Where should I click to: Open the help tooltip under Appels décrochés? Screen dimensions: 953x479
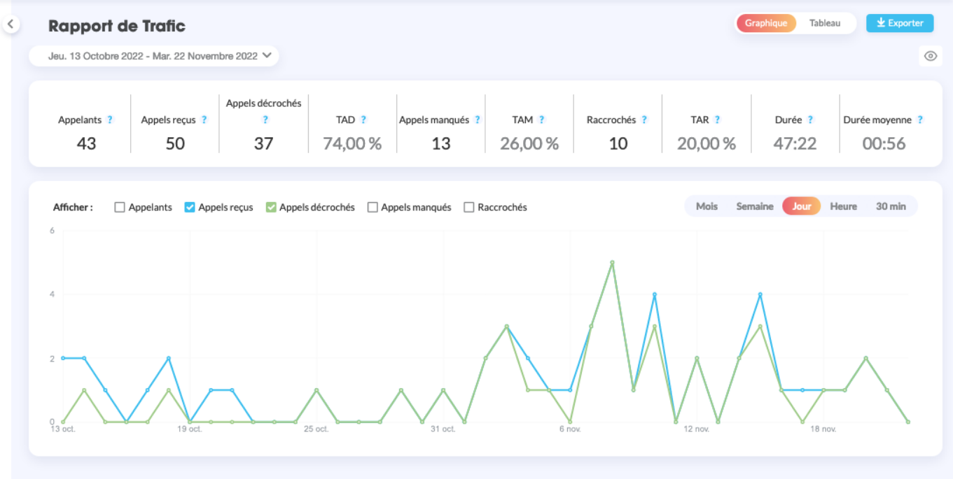pos(265,120)
